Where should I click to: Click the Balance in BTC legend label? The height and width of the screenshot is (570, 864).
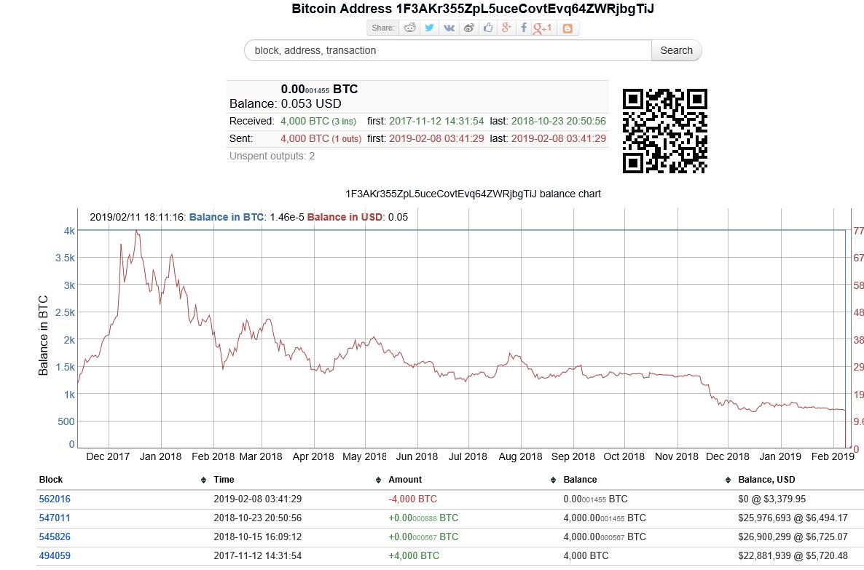226,217
